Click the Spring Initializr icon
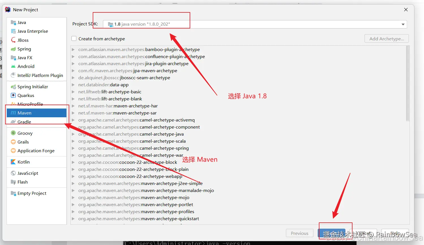 tap(13, 87)
